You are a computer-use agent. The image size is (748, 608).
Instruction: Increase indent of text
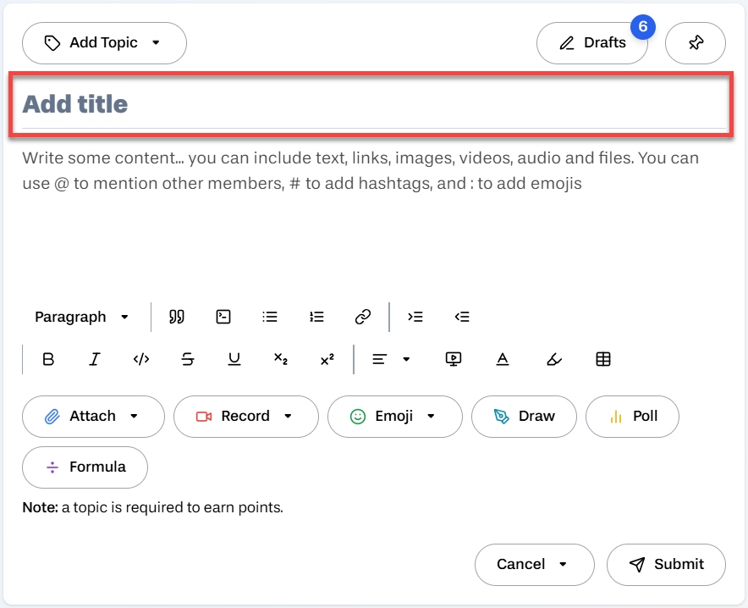click(x=415, y=317)
